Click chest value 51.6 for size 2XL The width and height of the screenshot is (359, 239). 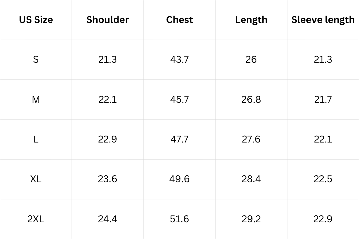pos(180,219)
